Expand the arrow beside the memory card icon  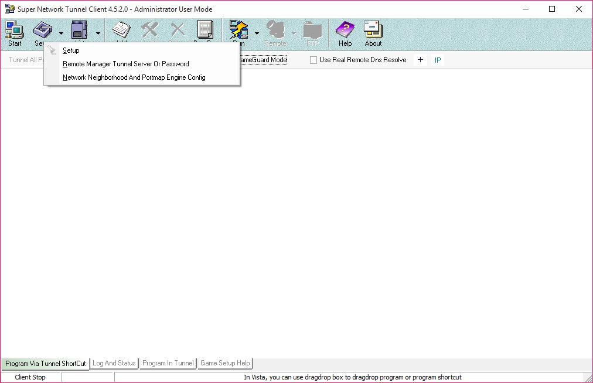[98, 33]
